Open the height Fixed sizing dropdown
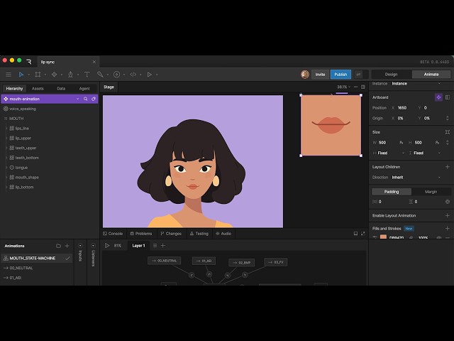 [x=425, y=153]
